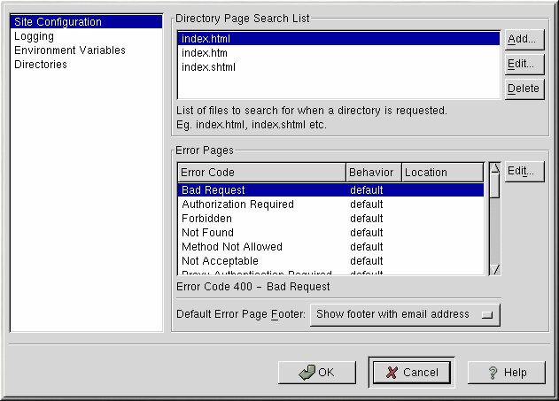Open the Default Error Page Footer dropdown
The image size is (559, 401).
(405, 314)
